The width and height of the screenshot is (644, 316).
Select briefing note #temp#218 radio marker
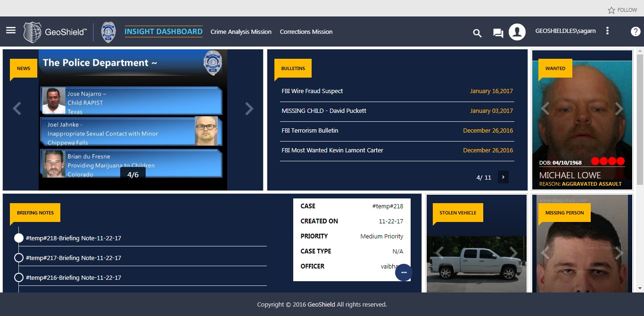(x=19, y=238)
